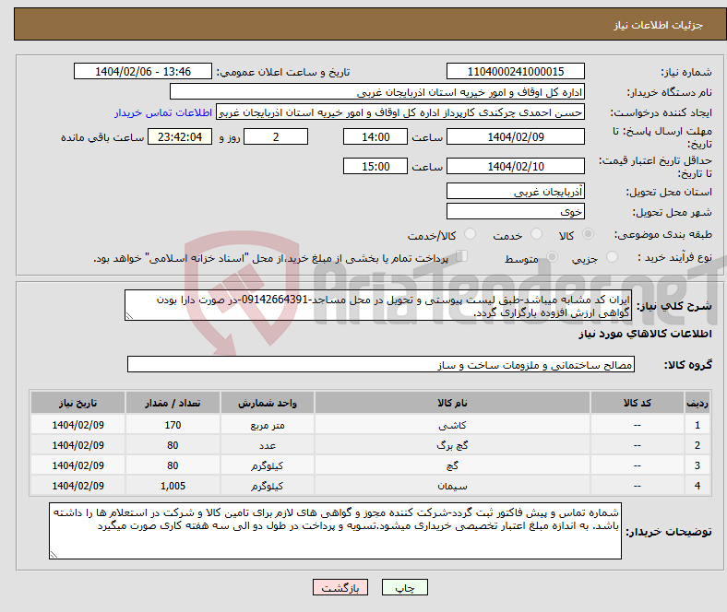Select the خدمت radio button
Image resolution: width=727 pixels, height=612 pixels.
pos(536,234)
